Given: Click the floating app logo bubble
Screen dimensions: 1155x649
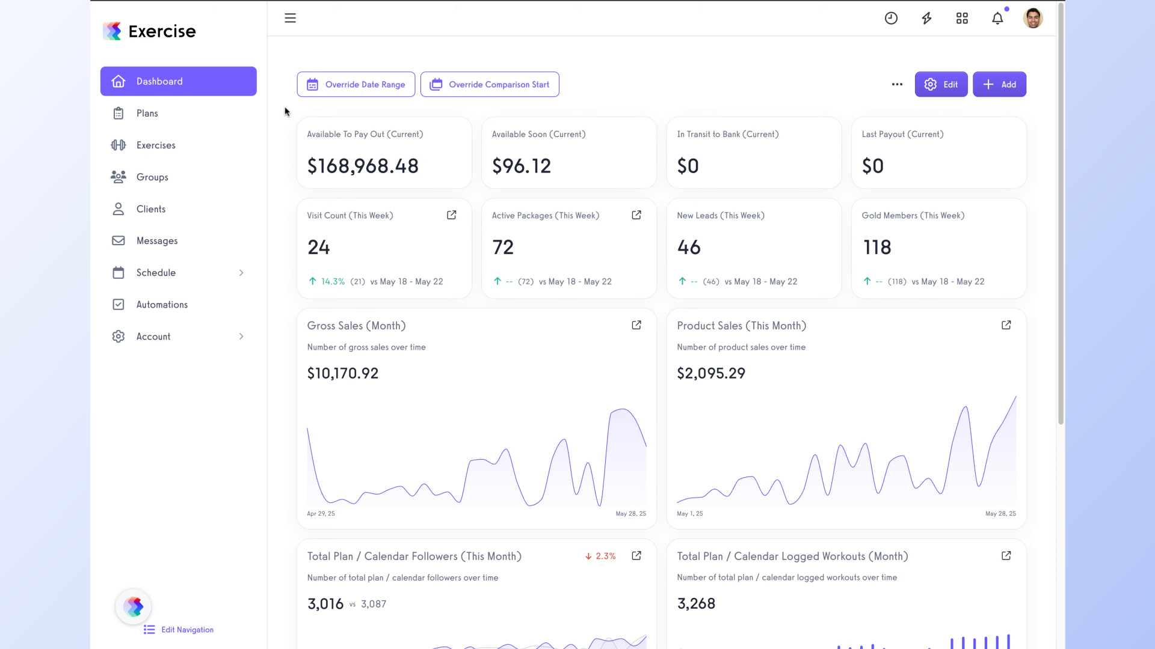Looking at the screenshot, I should tap(133, 606).
